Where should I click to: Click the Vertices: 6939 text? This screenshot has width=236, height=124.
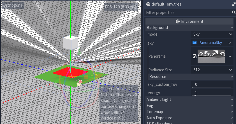(x=113, y=118)
